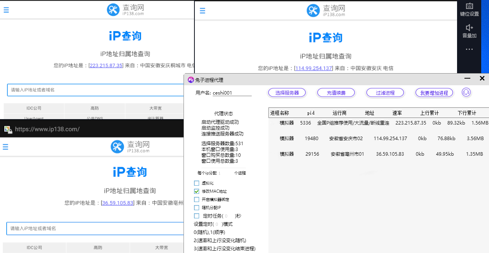Close the 兔子进程代理 window

point(482,78)
